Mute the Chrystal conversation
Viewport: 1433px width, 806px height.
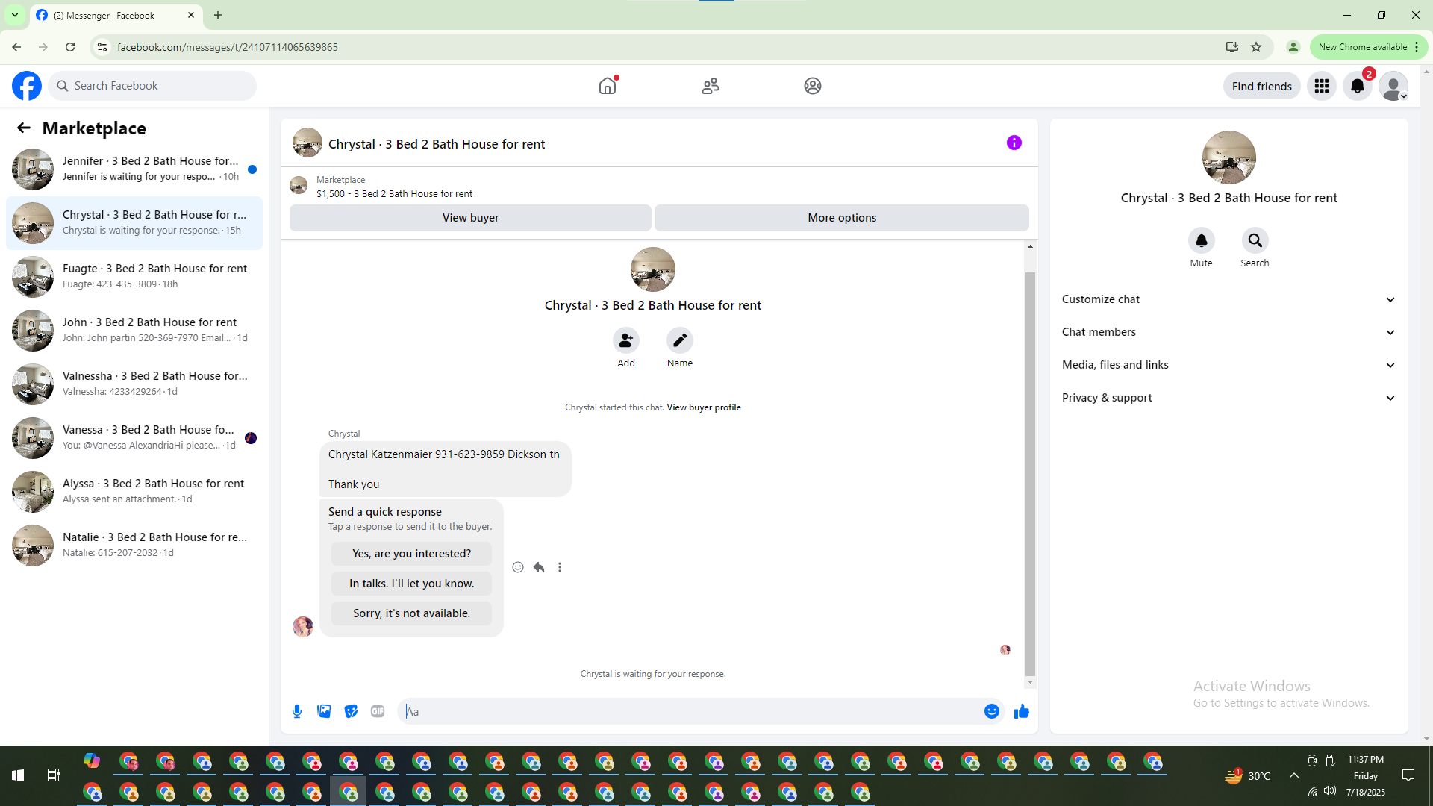[1201, 240]
